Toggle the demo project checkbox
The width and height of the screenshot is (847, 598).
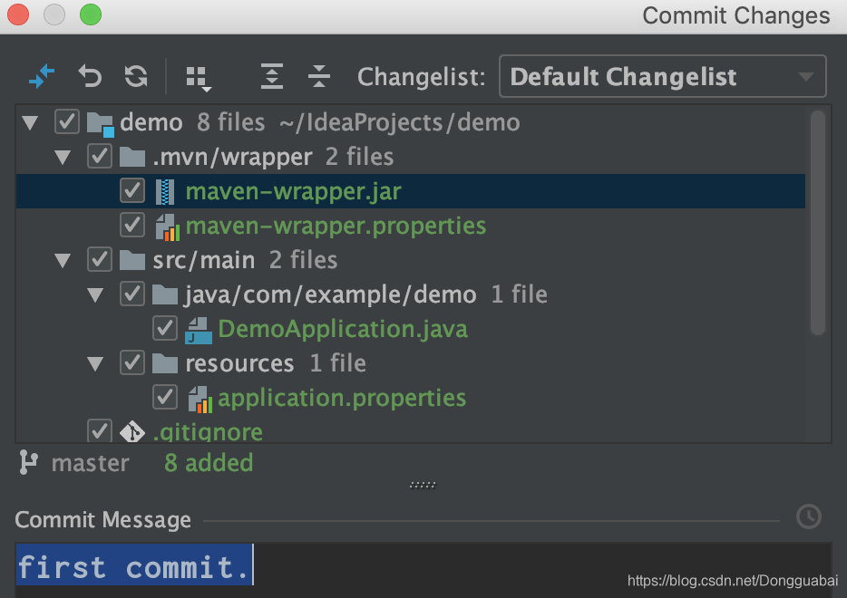coord(66,121)
